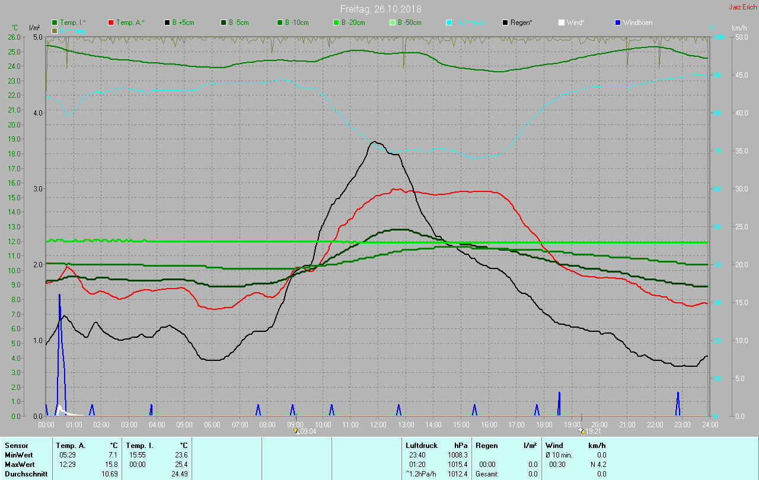Click the olive Luftdruck legend square

coord(55,30)
